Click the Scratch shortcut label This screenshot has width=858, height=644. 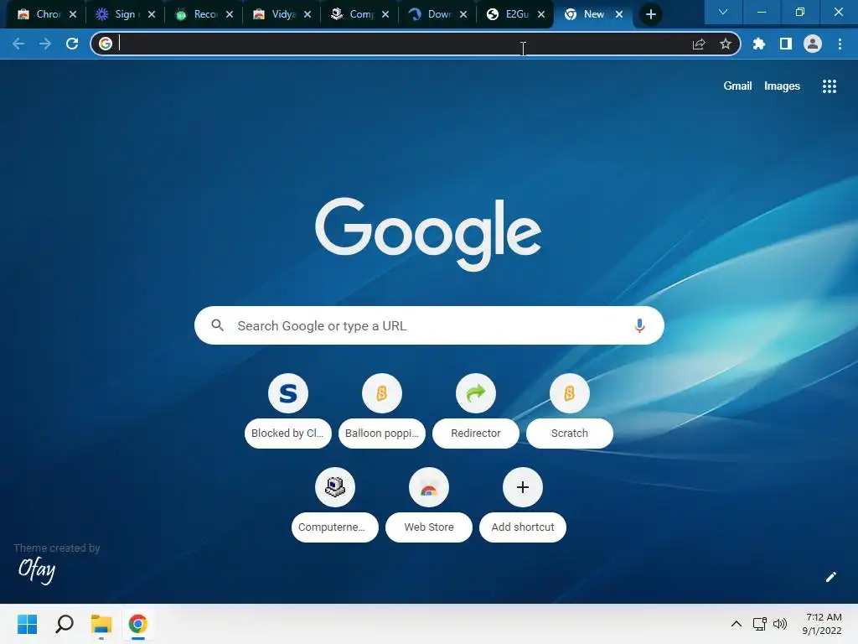(570, 434)
